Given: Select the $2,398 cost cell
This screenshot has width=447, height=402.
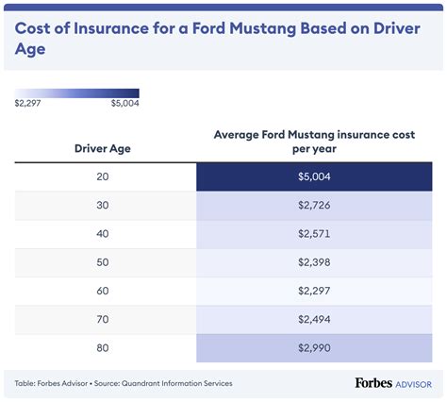Looking at the screenshot, I should click(x=314, y=262).
